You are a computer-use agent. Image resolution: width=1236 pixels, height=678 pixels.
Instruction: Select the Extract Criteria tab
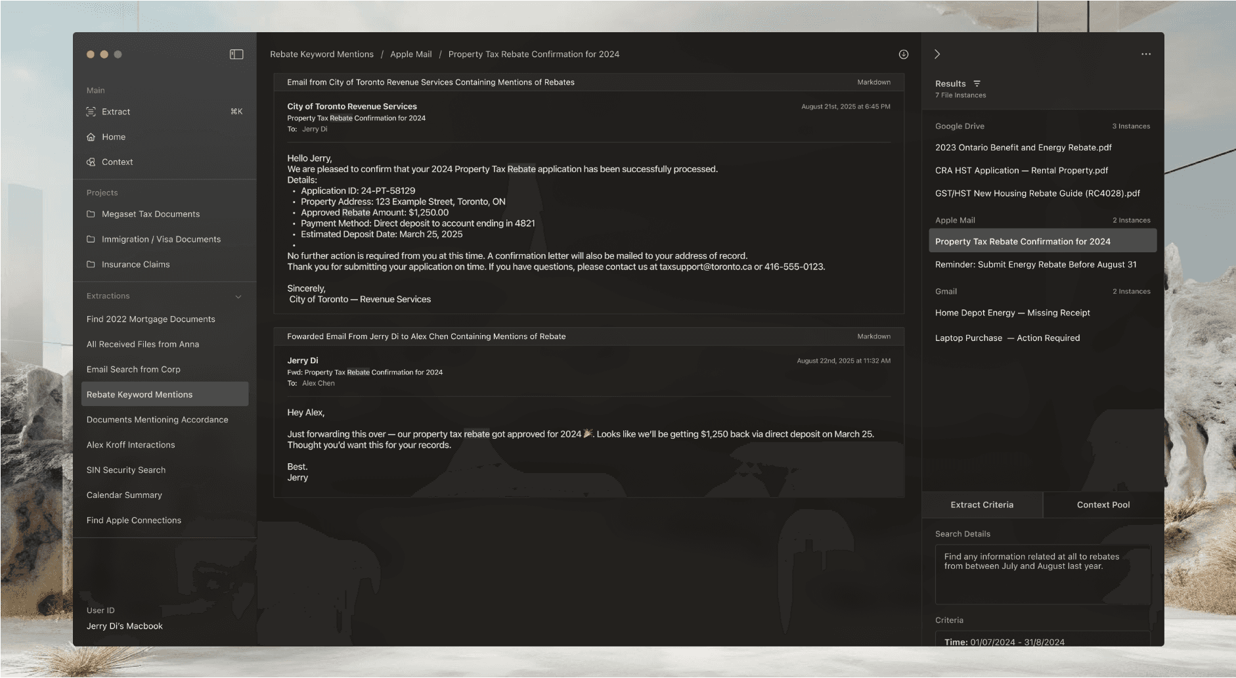click(x=982, y=505)
